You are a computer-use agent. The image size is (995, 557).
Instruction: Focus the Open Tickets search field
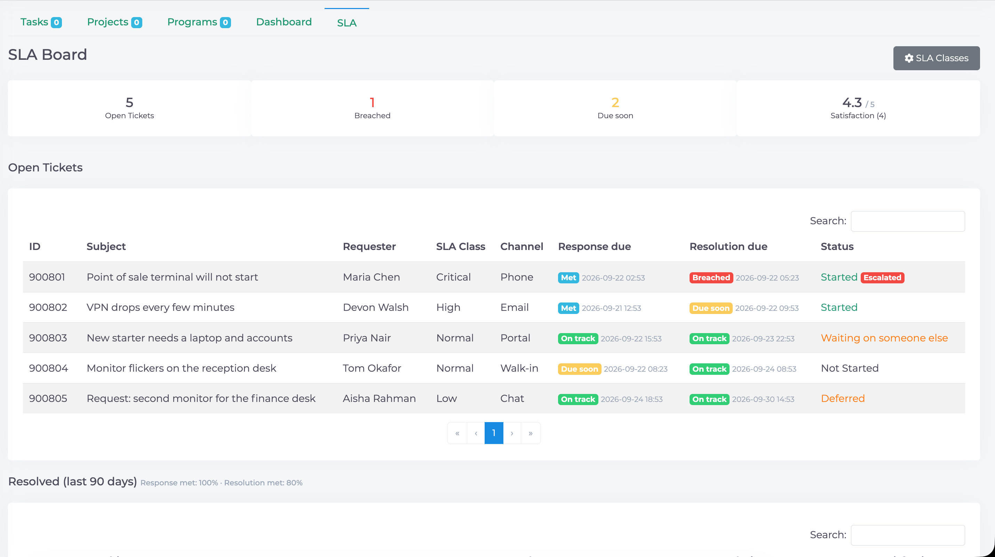point(907,221)
